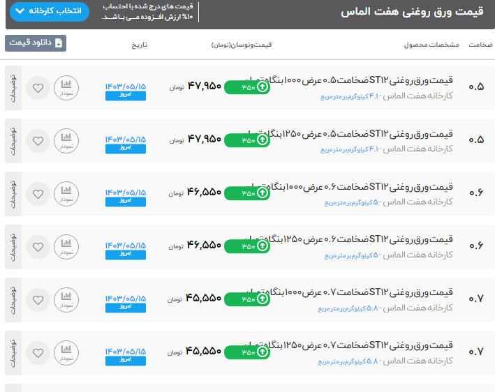The width and height of the screenshot is (495, 392).
Task: Open the 1403/05/15 date on second row
Action: point(126,138)
